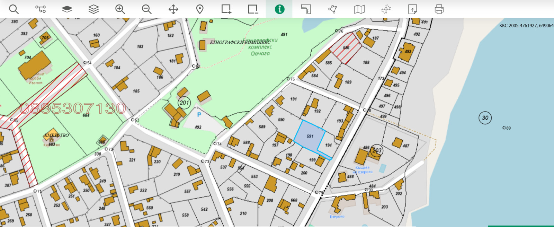The image size is (554, 227).
Task: Print the map with printer icon
Action: pos(439,9)
